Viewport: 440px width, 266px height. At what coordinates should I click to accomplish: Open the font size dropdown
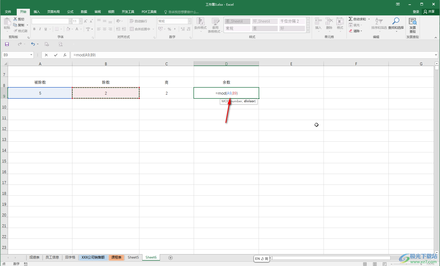(80, 21)
